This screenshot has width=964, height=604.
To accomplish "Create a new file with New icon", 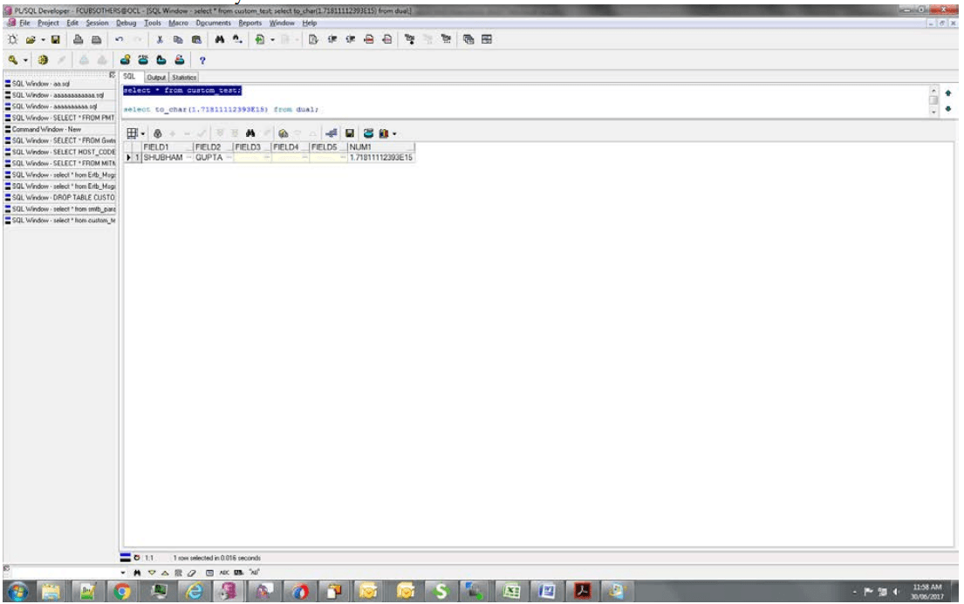I will [13, 40].
